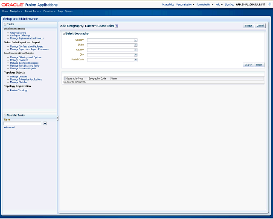Click the Search button
The image size is (273, 219).
pos(248,65)
